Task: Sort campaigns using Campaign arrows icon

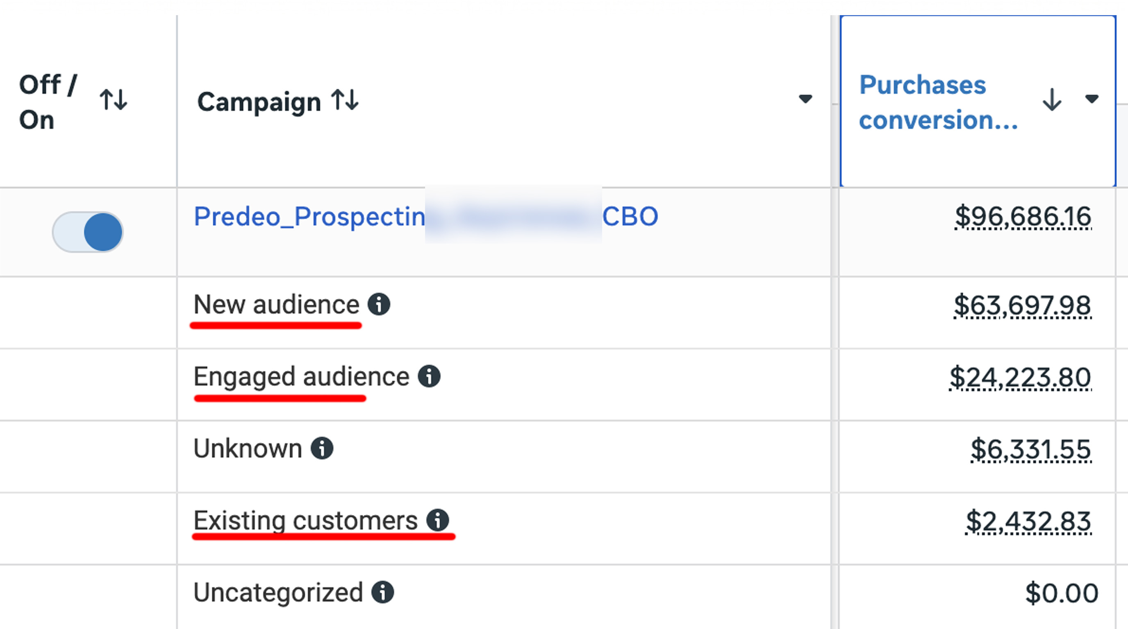Action: [345, 100]
